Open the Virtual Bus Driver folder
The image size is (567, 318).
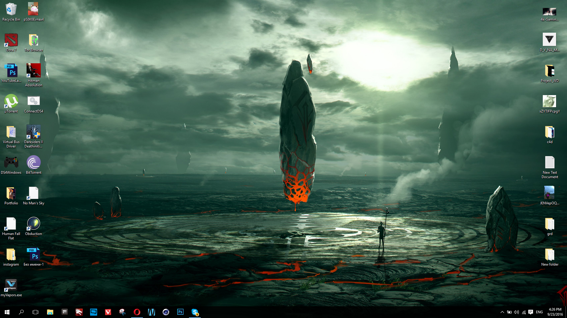coord(11,136)
